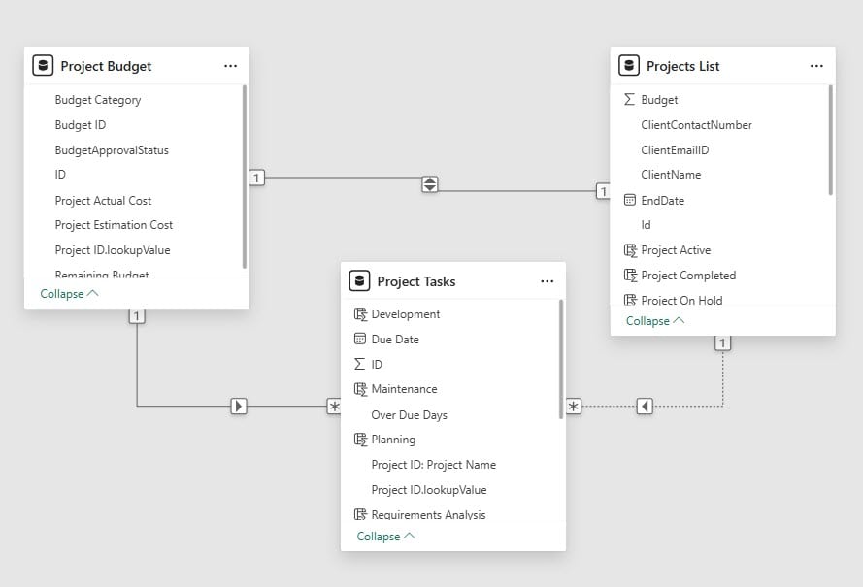Image resolution: width=863 pixels, height=587 pixels.
Task: Select the Projects List table header title
Action: [x=683, y=66]
